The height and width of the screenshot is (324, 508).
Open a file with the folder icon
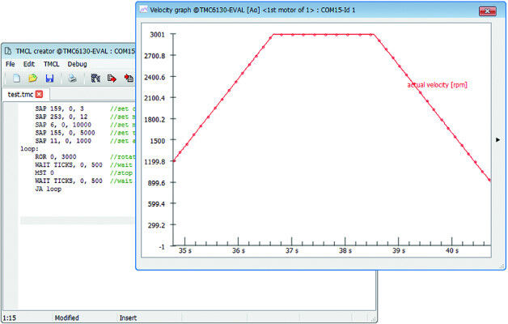[x=32, y=78]
